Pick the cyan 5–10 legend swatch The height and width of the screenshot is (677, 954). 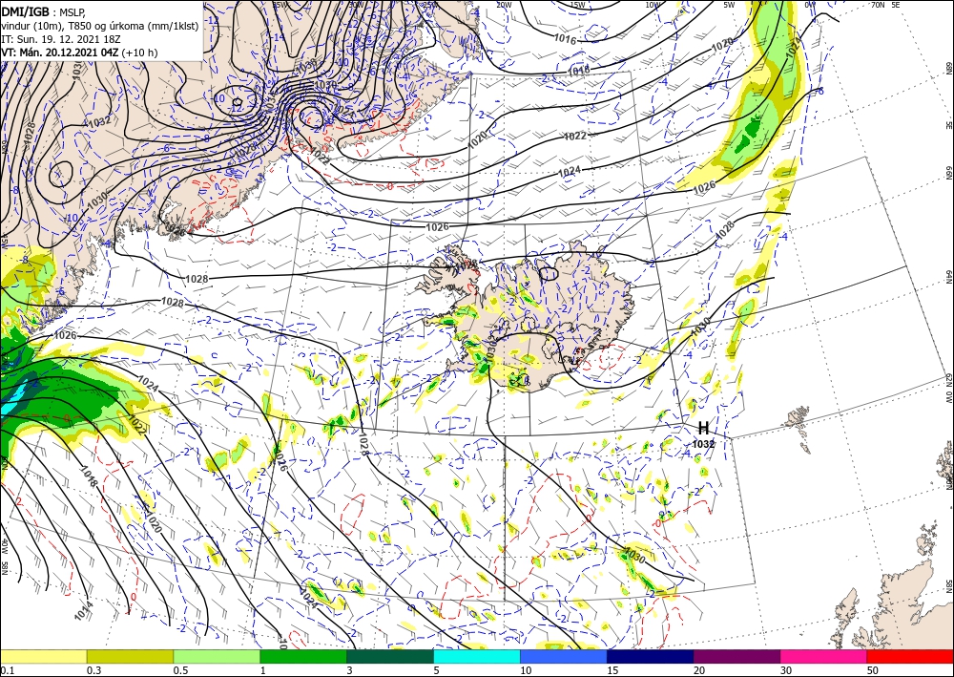click(477, 656)
